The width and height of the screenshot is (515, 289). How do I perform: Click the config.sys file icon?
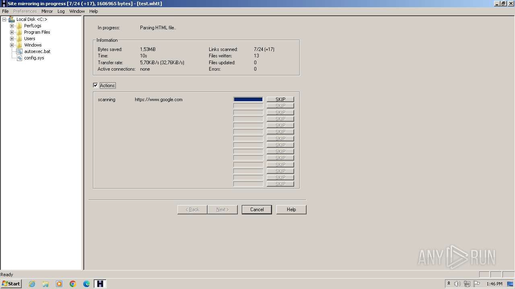click(19, 58)
